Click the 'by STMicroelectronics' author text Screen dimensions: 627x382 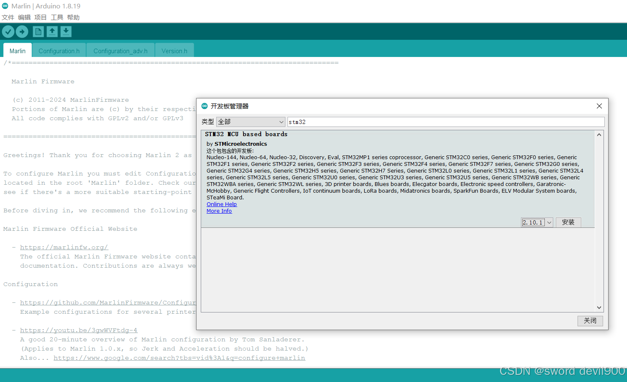pyautogui.click(x=237, y=144)
